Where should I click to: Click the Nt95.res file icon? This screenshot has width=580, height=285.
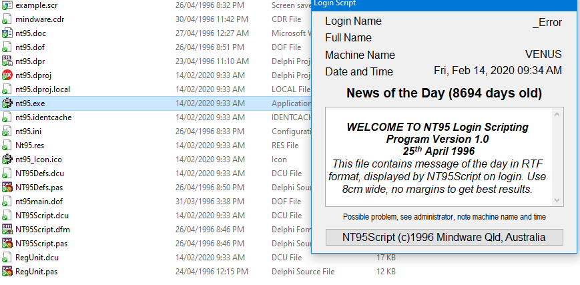point(7,146)
